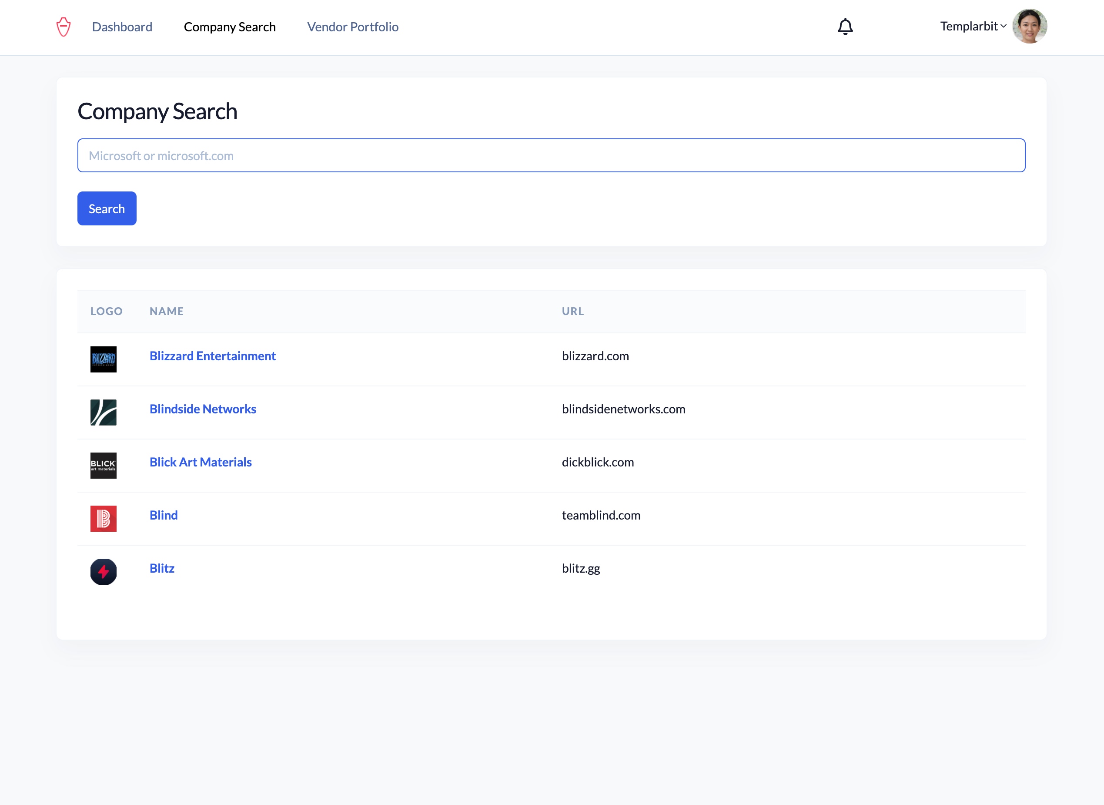1104x805 pixels.
Task: Focus the company search input field
Action: pos(551,155)
